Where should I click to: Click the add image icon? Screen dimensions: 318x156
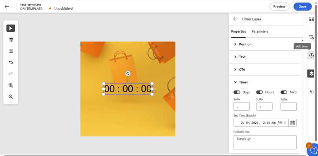click(311, 19)
